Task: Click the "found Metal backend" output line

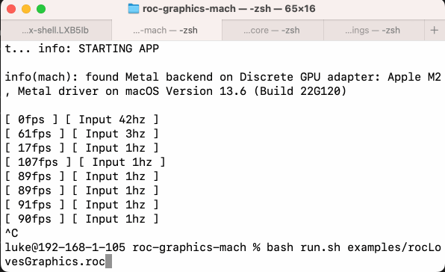Action: 222,77
